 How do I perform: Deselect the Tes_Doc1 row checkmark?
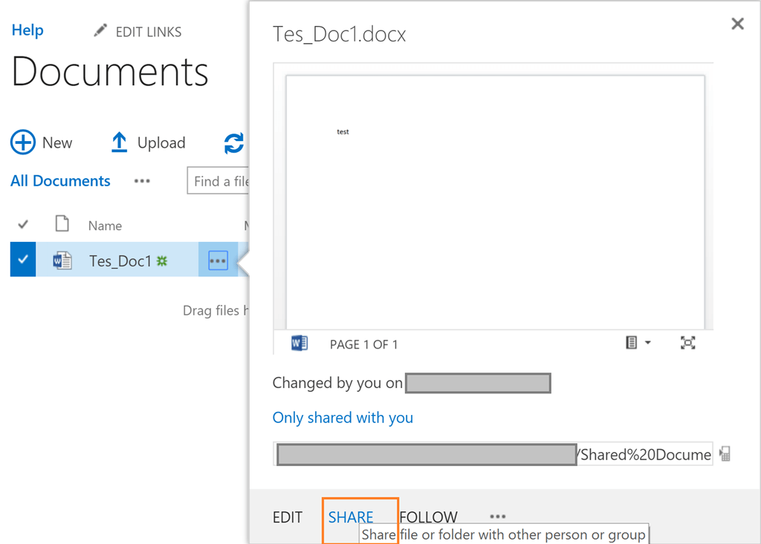coord(22,260)
